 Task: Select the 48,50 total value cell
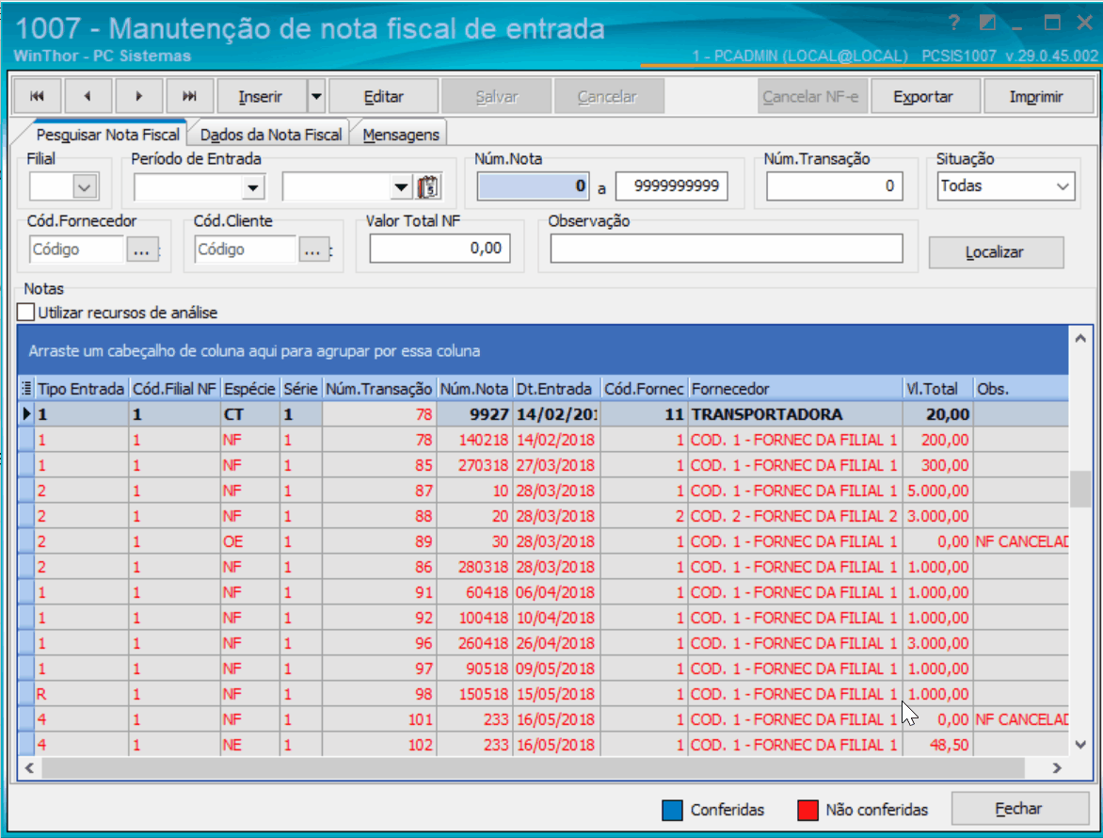(x=937, y=745)
